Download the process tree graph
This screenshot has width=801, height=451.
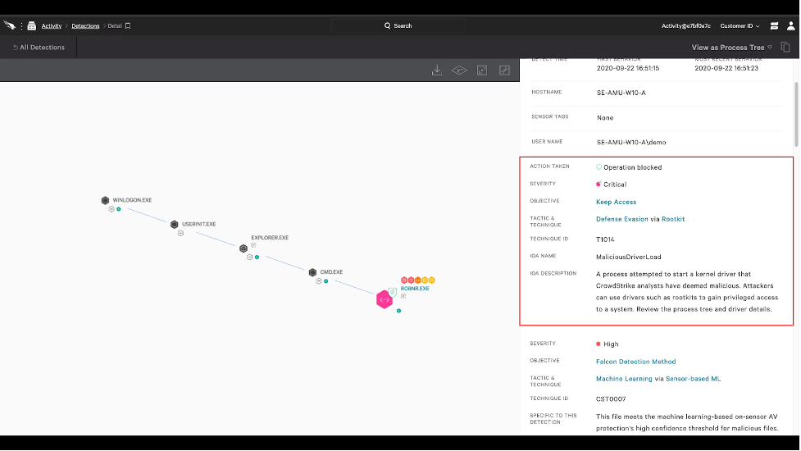coord(437,71)
